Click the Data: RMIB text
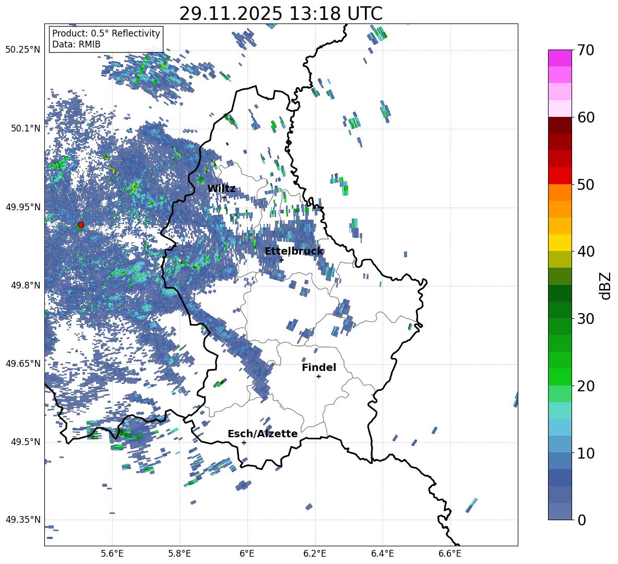618x564 pixels. pos(76,44)
